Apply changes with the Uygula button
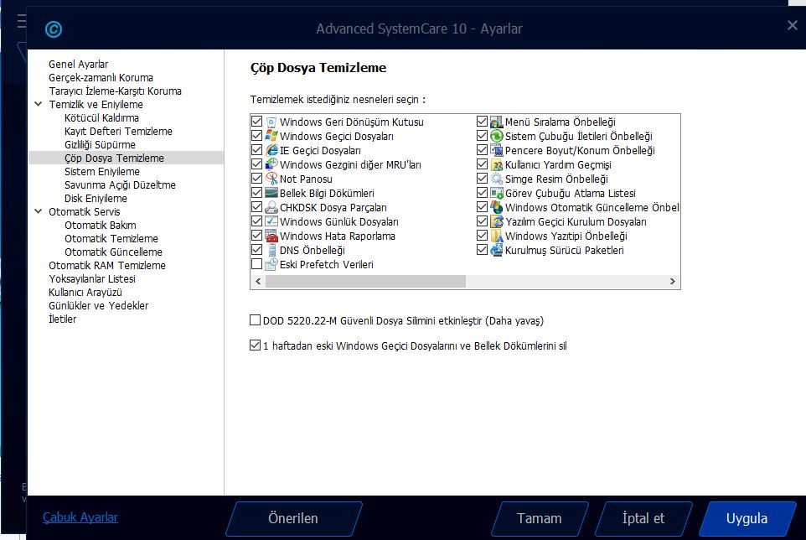806x540 pixels. (747, 518)
